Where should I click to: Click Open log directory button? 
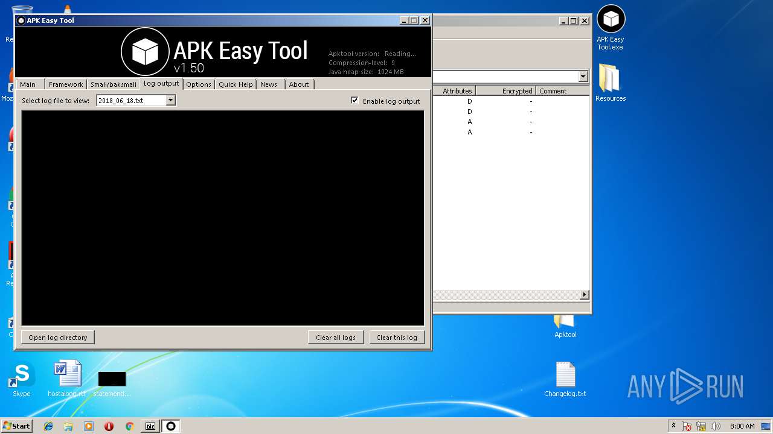pos(58,338)
